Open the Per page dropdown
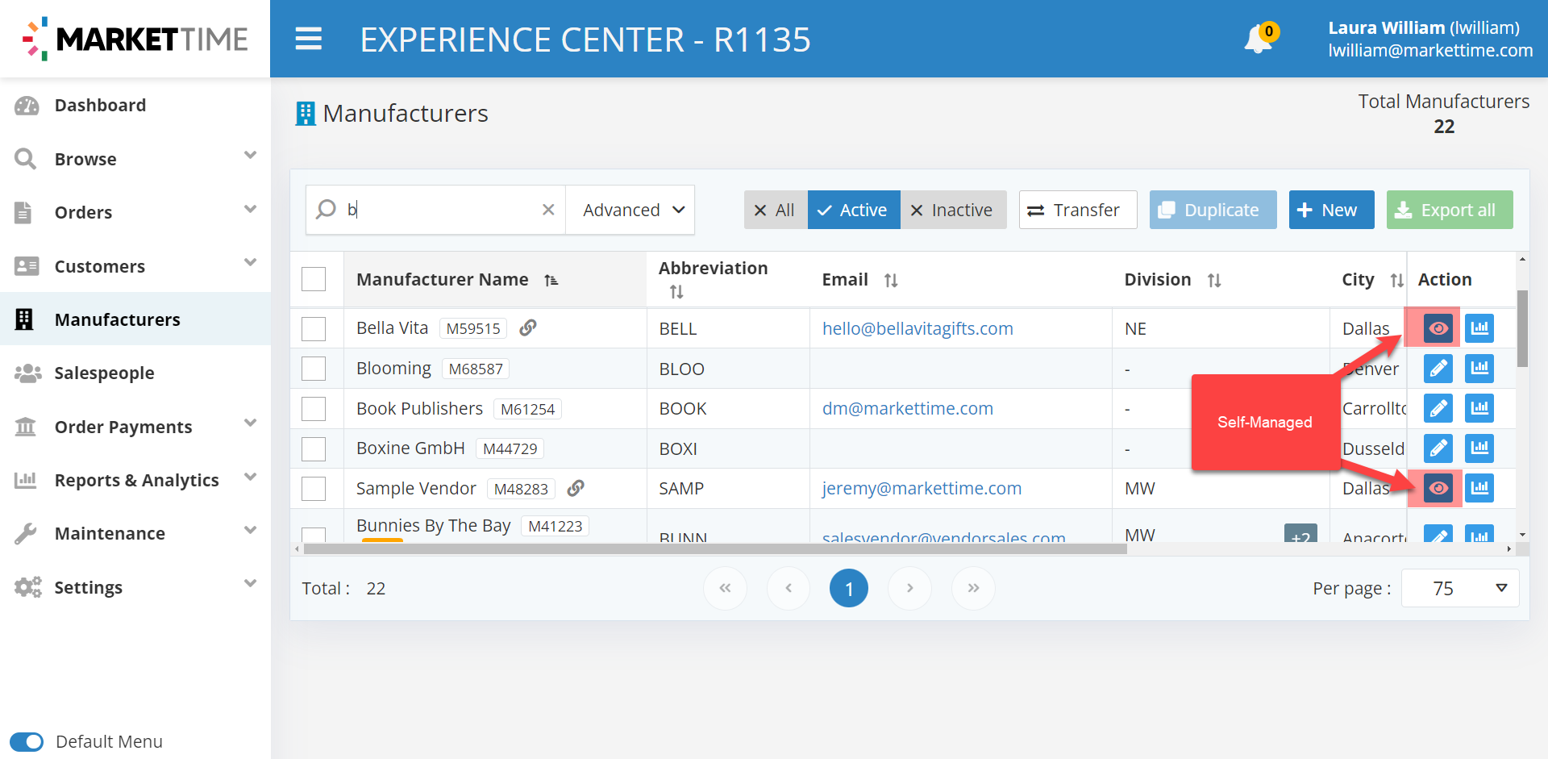This screenshot has height=759, width=1548. [1460, 588]
